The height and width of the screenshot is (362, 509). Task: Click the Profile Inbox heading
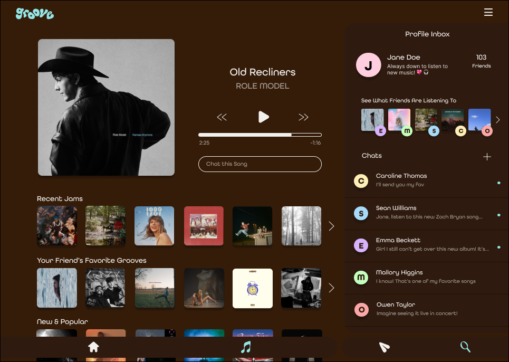point(427,34)
